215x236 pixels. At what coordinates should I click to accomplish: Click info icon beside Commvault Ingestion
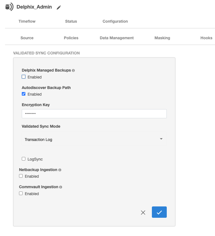pyautogui.click(x=61, y=187)
